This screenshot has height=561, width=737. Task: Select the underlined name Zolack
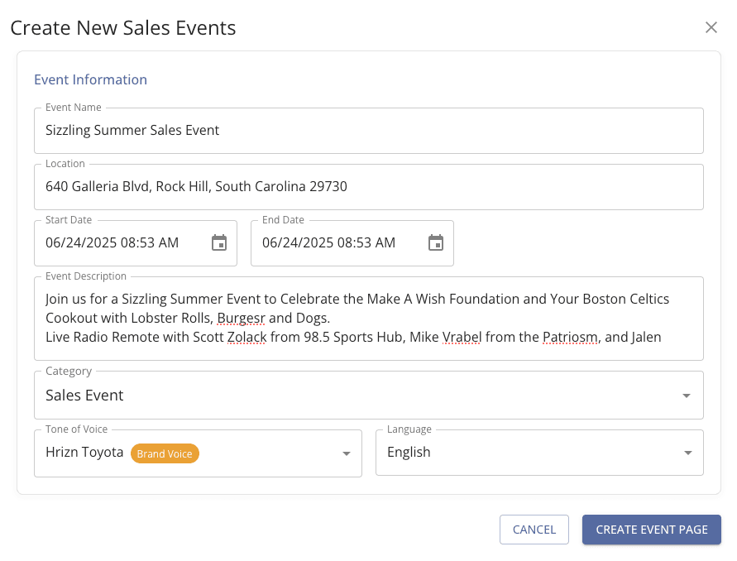coord(246,337)
